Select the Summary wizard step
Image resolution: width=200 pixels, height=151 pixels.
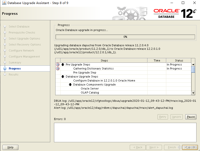pyautogui.click(x=15, y=62)
